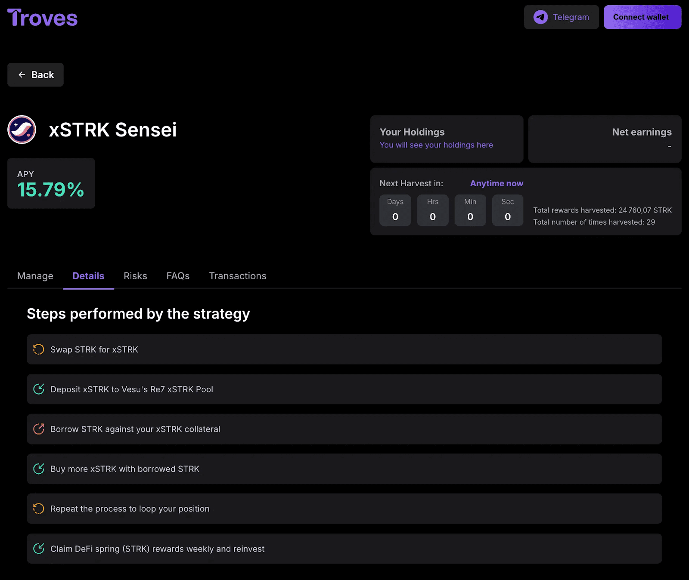
Task: Click the borrow arrow icon on collateral step
Action: click(x=38, y=429)
